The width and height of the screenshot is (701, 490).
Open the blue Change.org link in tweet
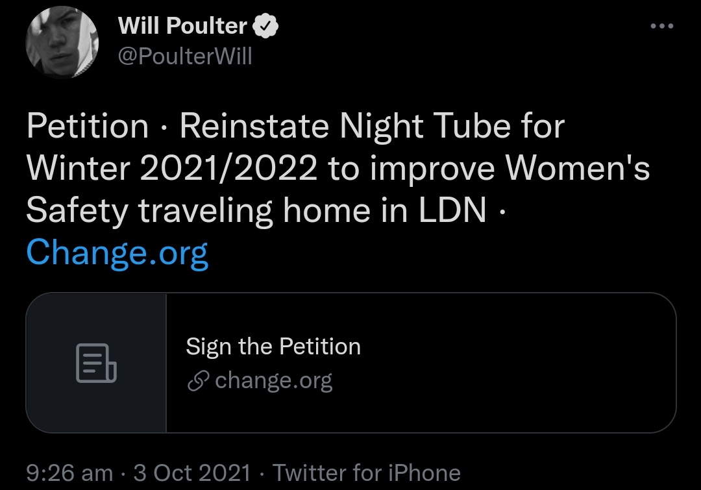117,252
